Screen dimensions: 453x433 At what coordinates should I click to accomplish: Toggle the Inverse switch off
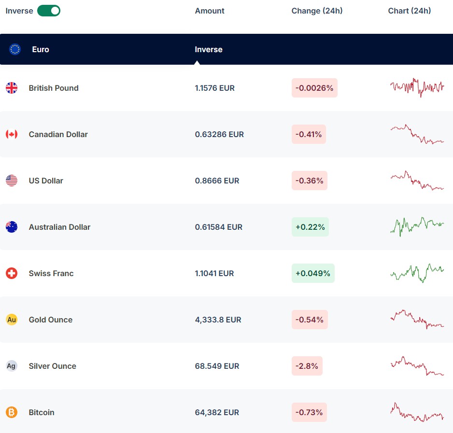pyautogui.click(x=49, y=11)
